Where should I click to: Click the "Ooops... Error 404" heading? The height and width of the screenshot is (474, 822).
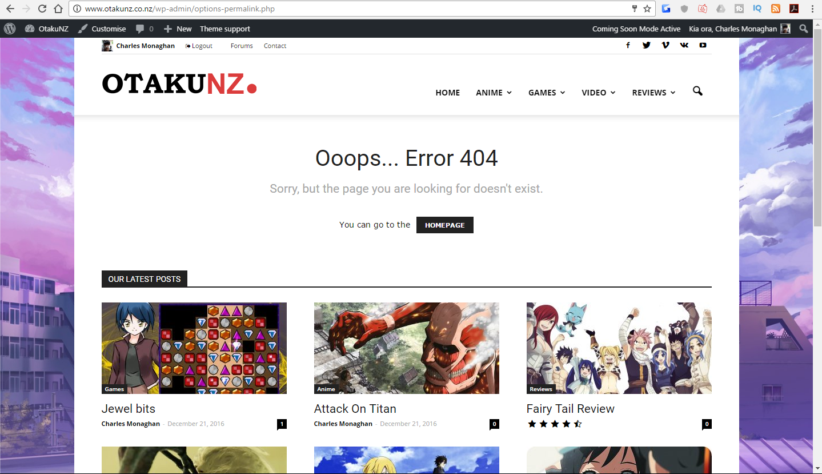pyautogui.click(x=407, y=158)
